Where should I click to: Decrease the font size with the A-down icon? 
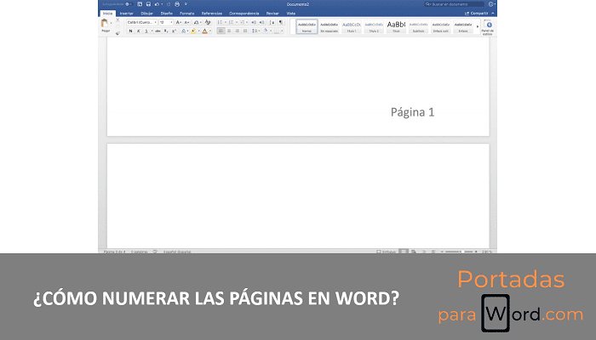186,22
